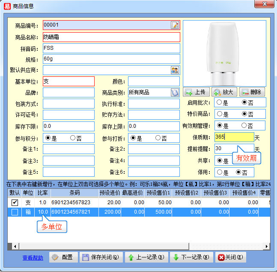Click the edit icon in 商品编号 field
Viewport: 277px width, 272px height.
point(175,25)
